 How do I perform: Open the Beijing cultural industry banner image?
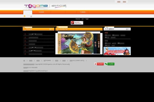coord(117,51)
